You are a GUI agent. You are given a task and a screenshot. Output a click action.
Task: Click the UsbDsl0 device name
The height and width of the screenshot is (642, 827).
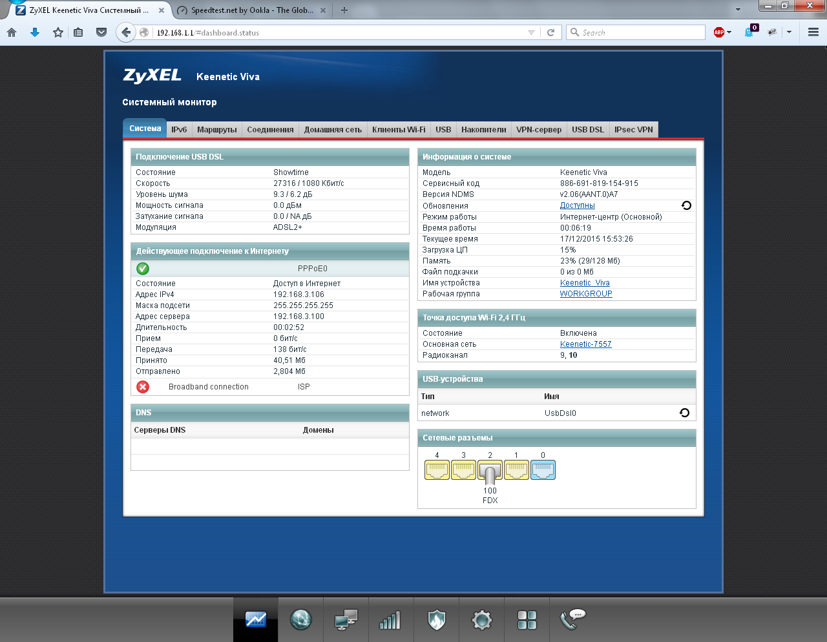(560, 413)
